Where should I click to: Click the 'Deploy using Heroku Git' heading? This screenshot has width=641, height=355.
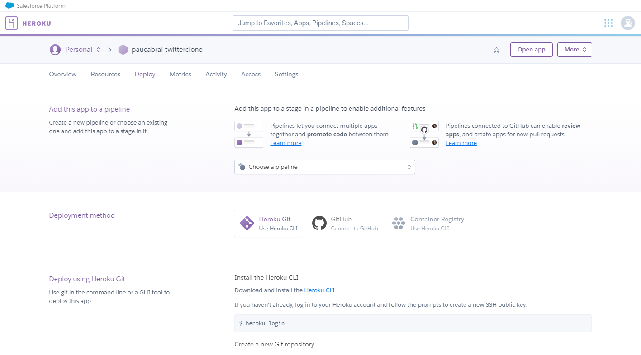click(x=87, y=279)
